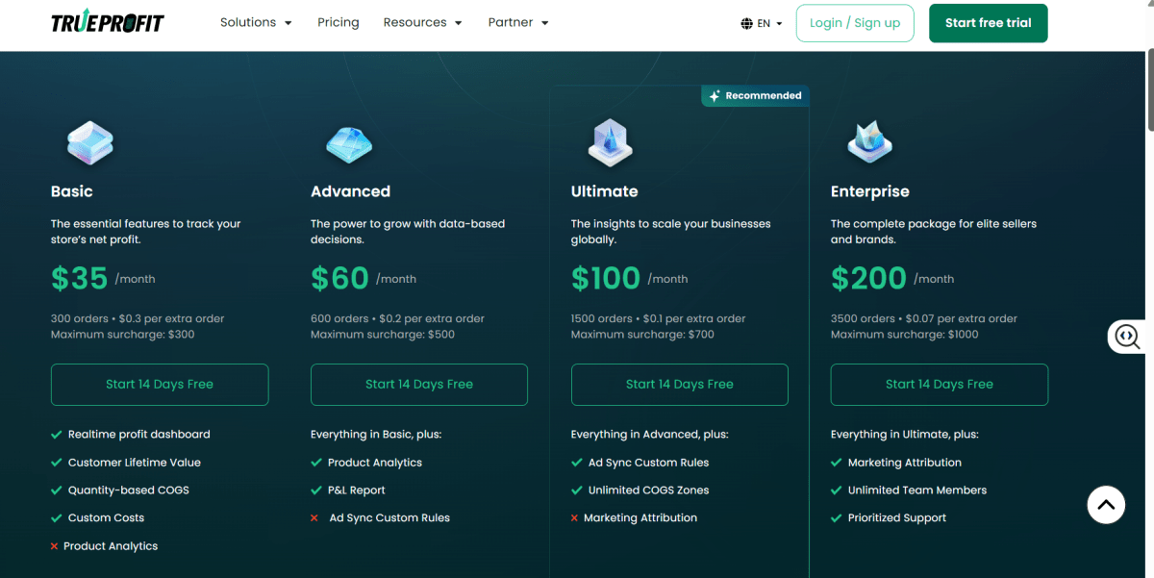Start 14 Days Free for Enterprise plan

point(940,385)
